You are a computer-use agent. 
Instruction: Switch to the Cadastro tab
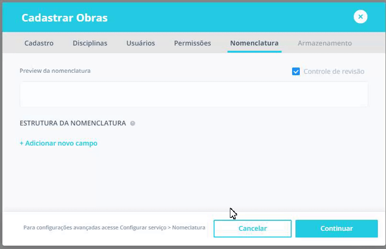pos(39,43)
